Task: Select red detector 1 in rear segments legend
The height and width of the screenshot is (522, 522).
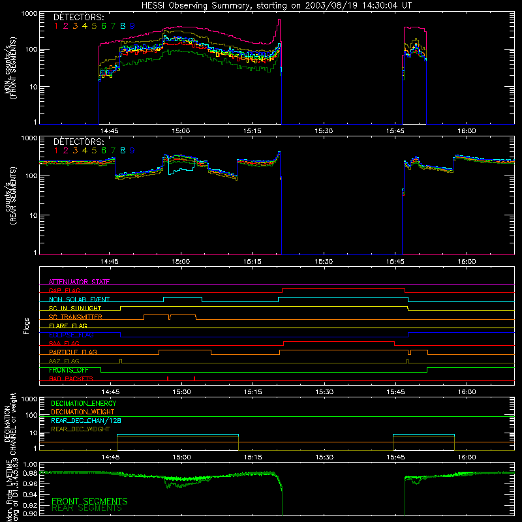Action: click(56, 151)
